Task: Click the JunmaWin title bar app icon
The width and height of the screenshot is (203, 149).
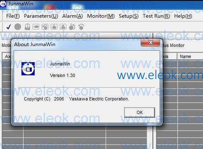Action: (3, 4)
